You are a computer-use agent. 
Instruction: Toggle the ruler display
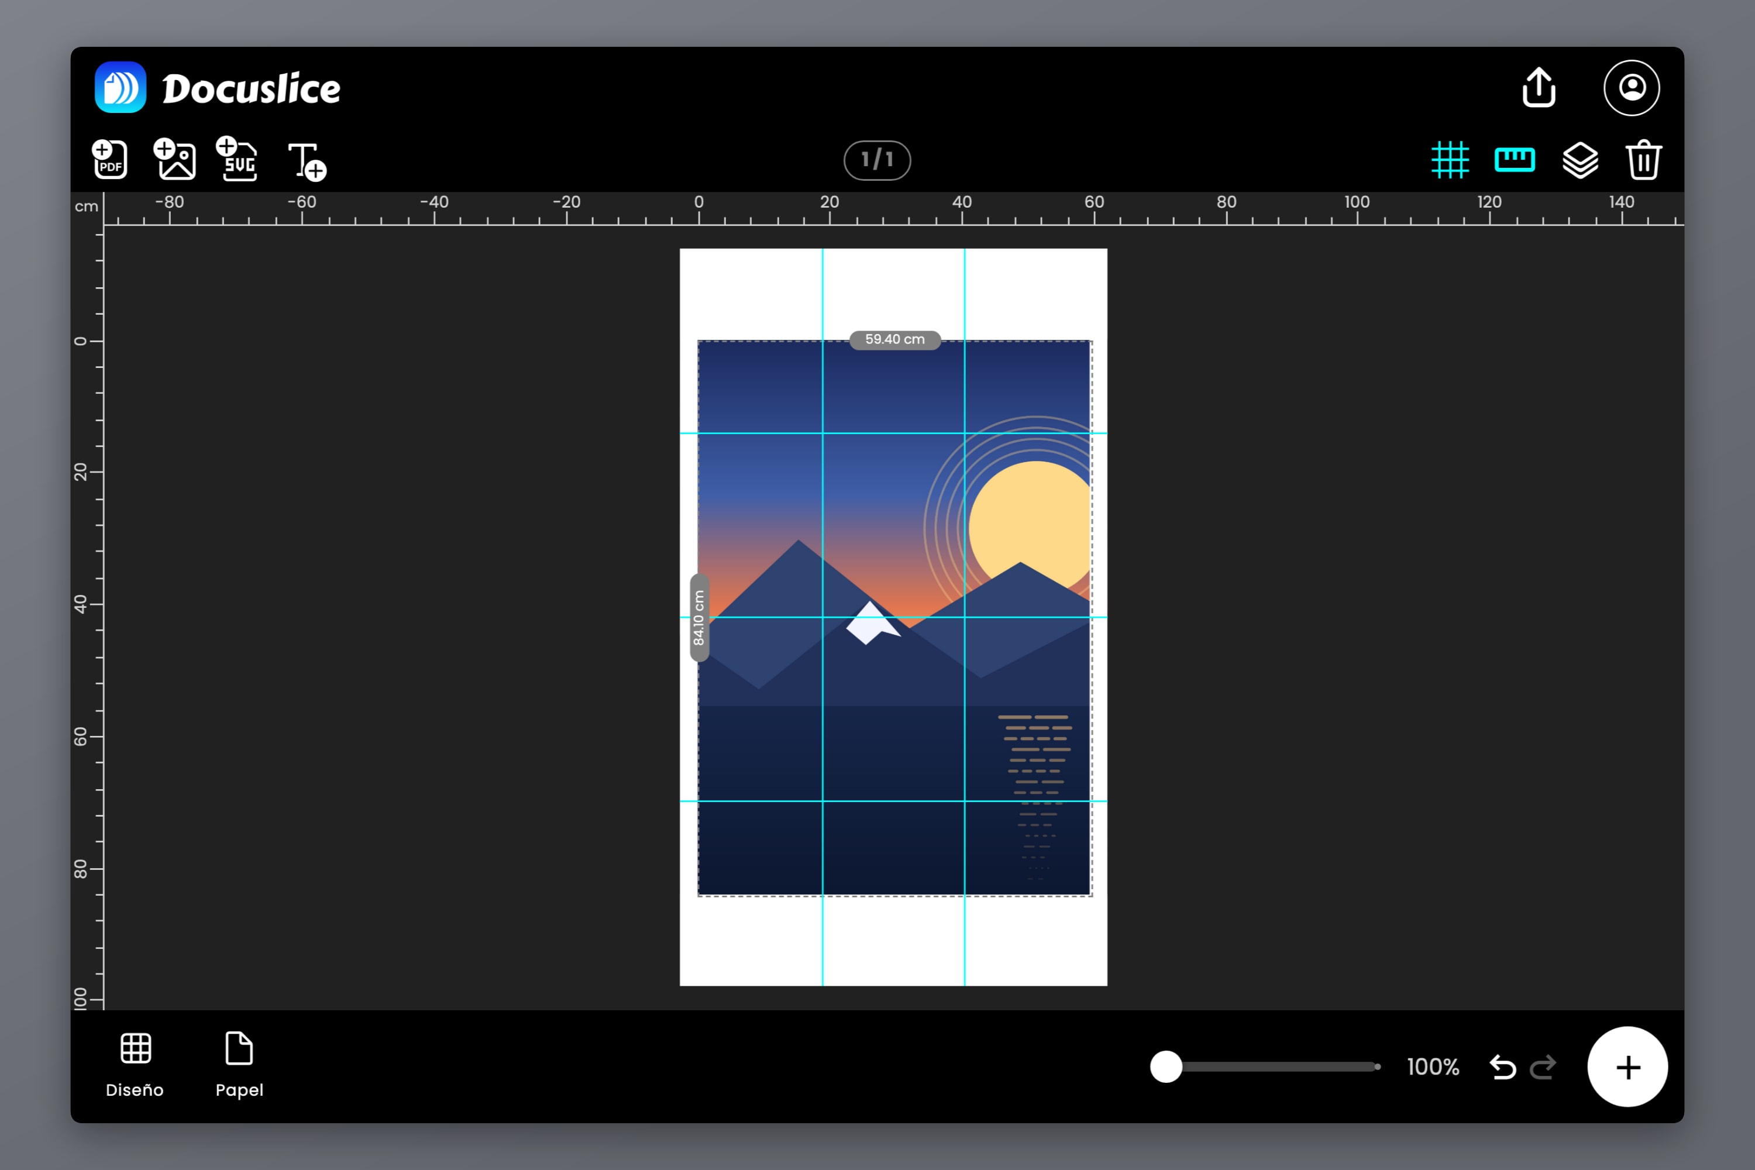pos(1515,160)
